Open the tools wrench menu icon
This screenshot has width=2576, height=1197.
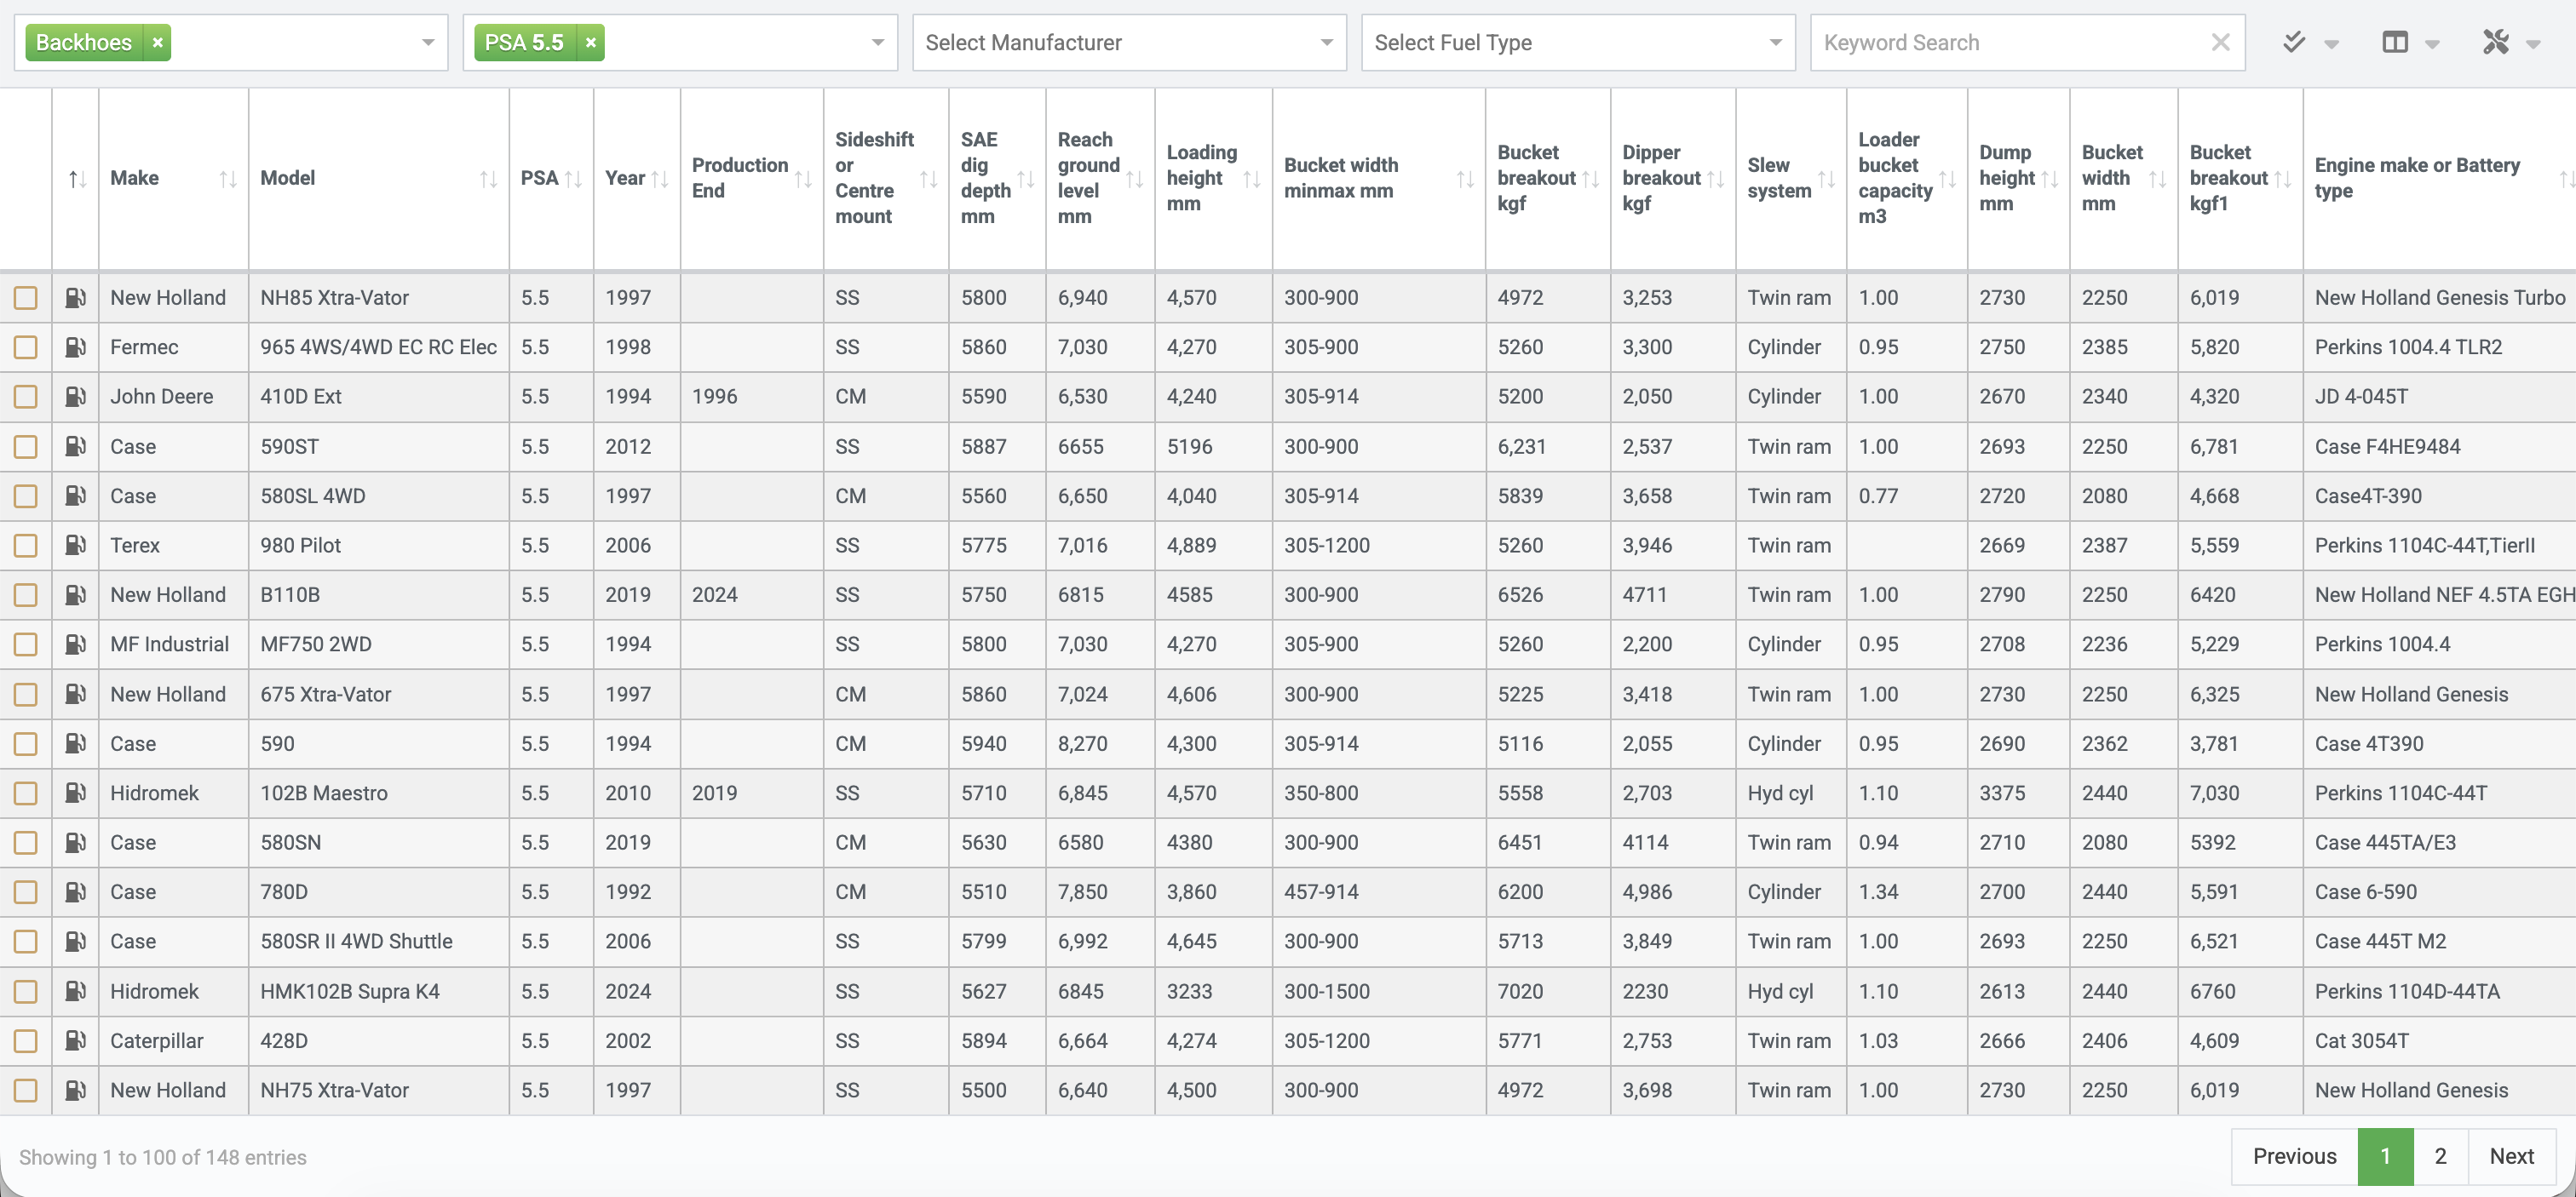(x=2495, y=42)
